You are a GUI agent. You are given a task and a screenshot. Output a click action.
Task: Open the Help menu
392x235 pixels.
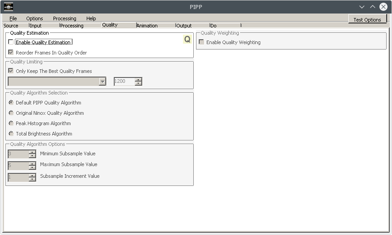[x=91, y=18]
